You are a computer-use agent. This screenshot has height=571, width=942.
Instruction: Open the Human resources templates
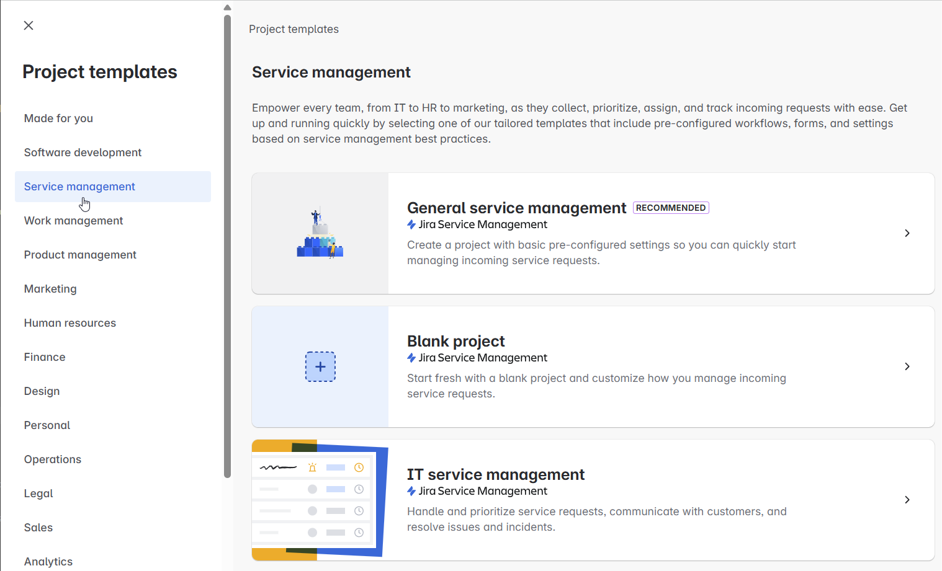70,322
